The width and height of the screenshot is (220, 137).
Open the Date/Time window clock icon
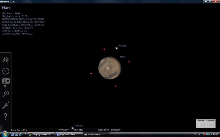6,71
